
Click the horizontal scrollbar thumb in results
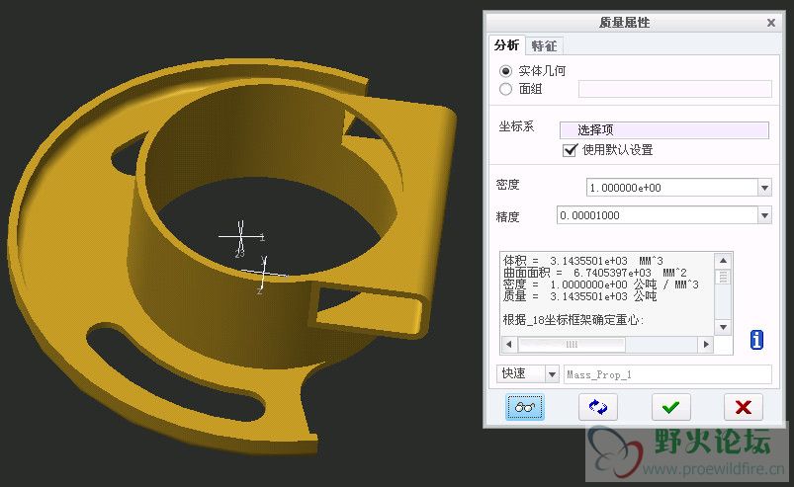point(572,345)
